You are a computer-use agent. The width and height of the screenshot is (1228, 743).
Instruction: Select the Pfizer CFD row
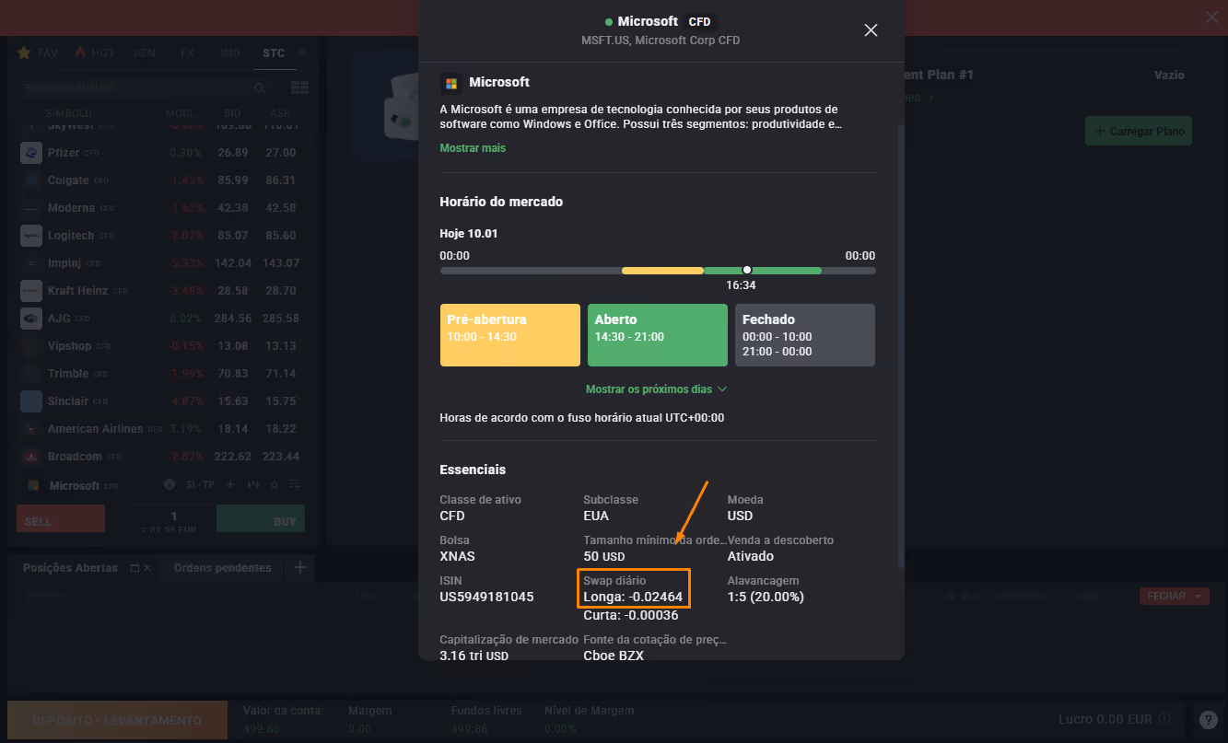tap(161, 153)
